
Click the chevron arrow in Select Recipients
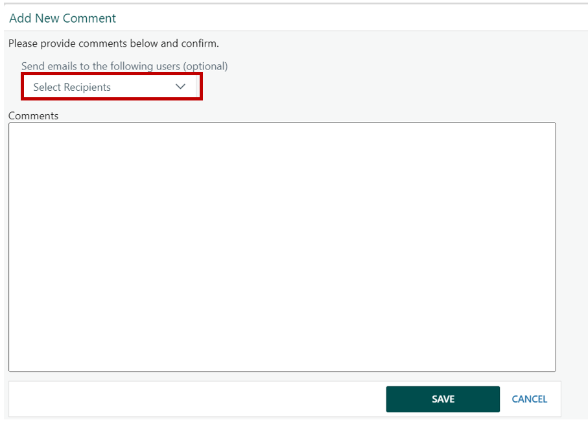[x=180, y=87]
